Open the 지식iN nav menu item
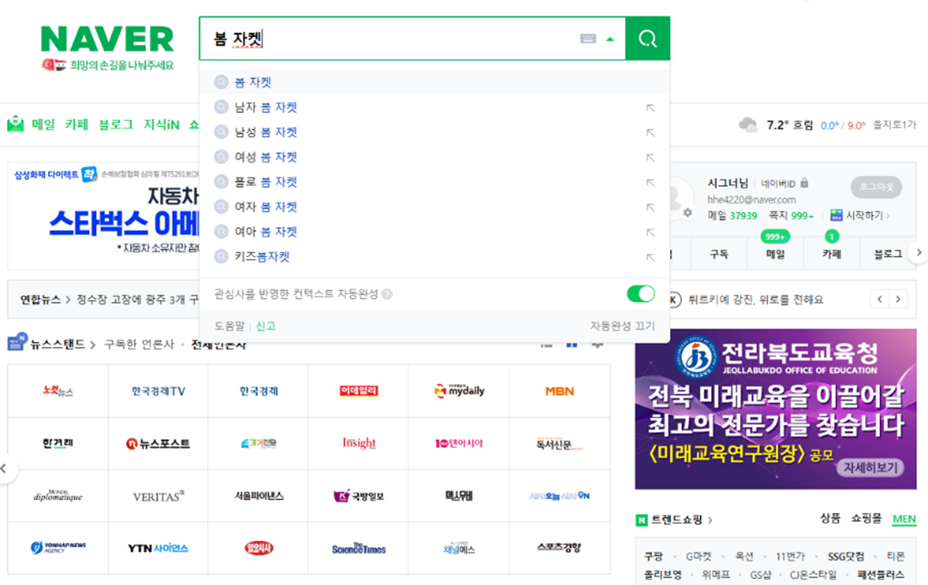The width and height of the screenshot is (928, 585). (x=161, y=124)
